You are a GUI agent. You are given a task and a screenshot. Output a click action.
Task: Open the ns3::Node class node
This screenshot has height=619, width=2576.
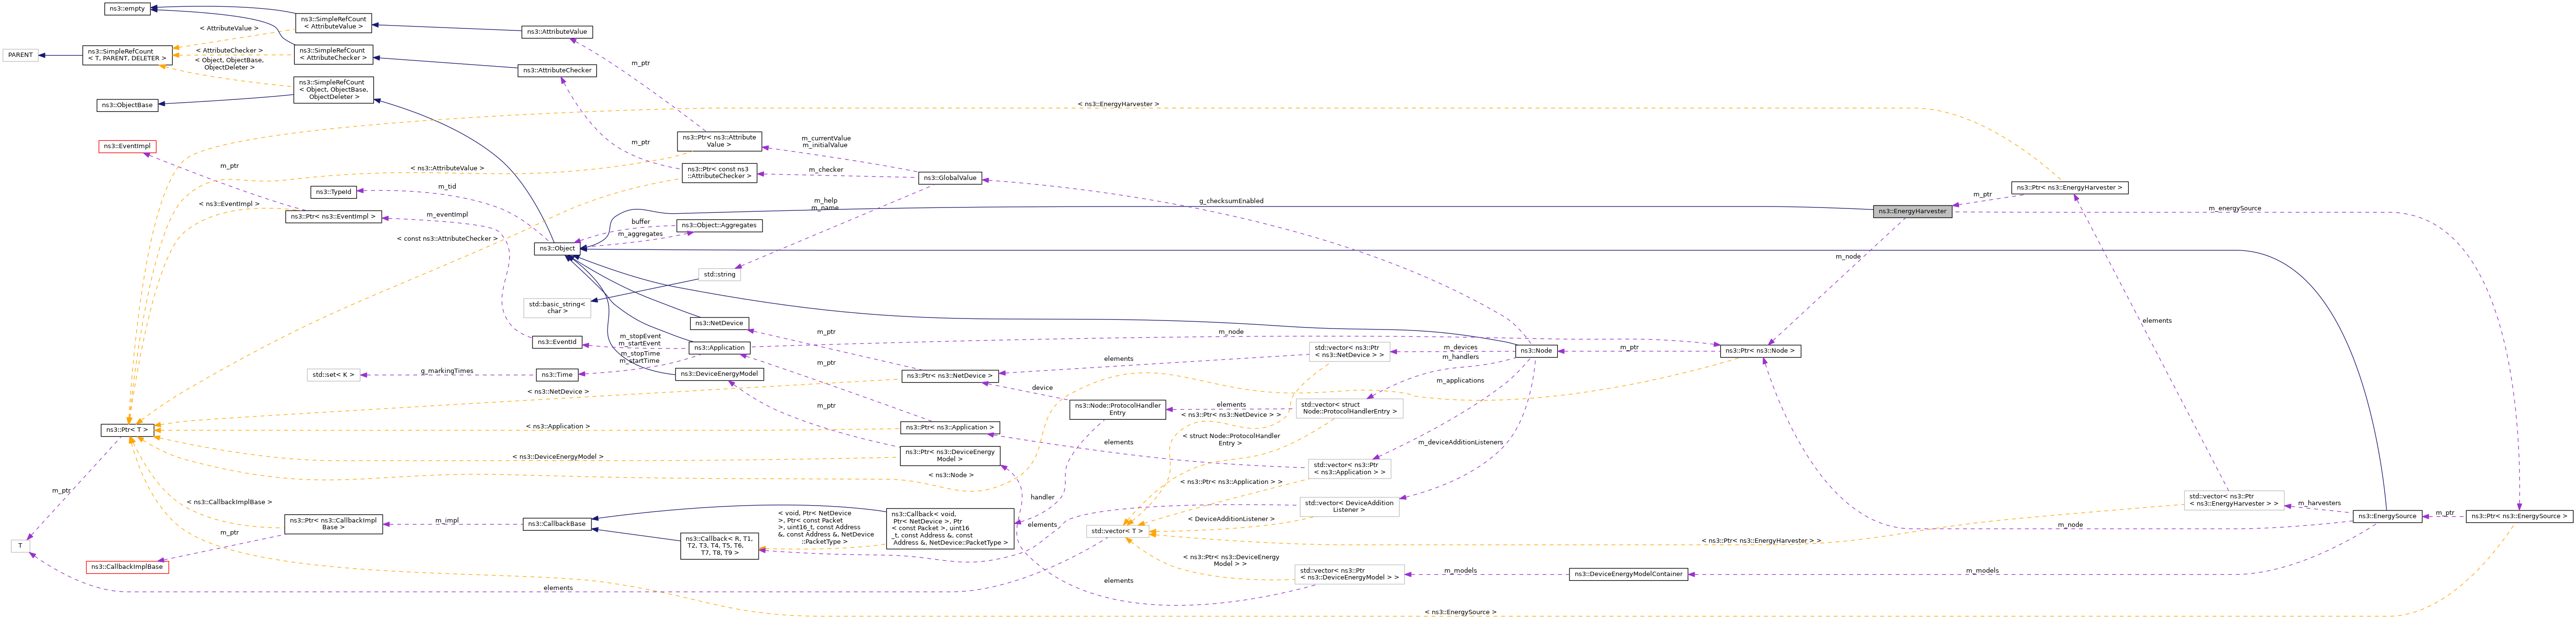click(1536, 351)
